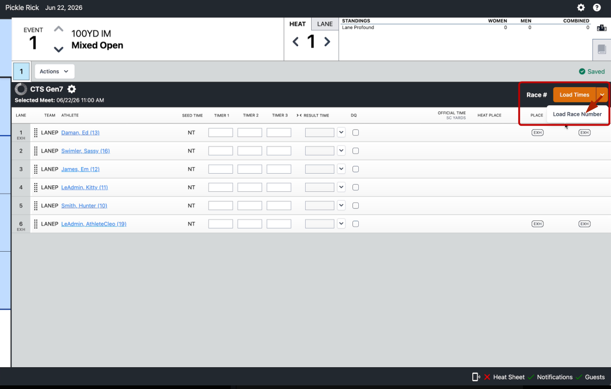Viewport: 611px width, 389px height.
Task: Open result time dropdown for lane 3
Action: tap(342, 169)
